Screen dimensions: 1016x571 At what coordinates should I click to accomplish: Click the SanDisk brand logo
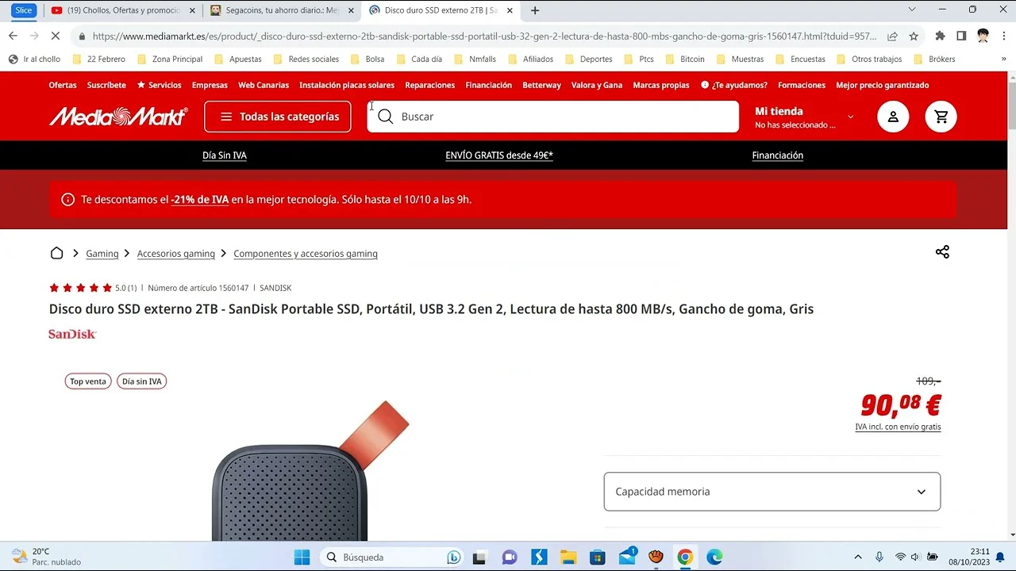pyautogui.click(x=72, y=334)
